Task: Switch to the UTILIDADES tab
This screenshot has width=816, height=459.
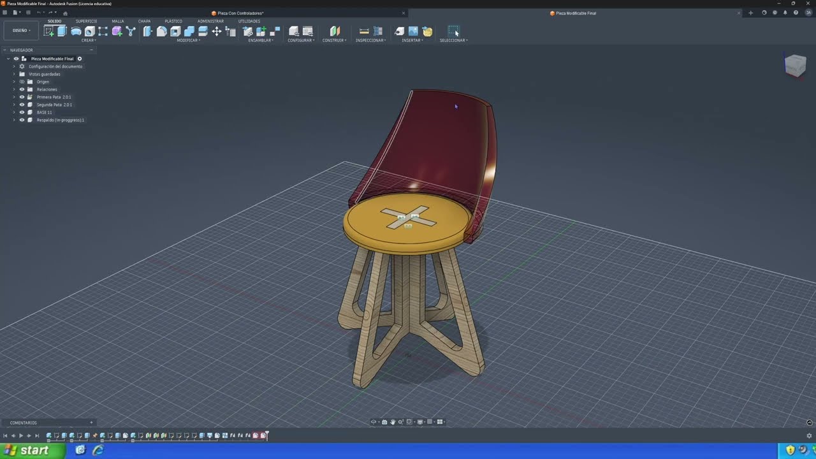Action: coord(249,21)
